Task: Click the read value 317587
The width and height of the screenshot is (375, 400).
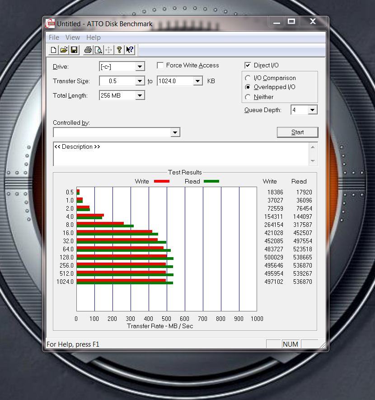Action: tap(303, 225)
